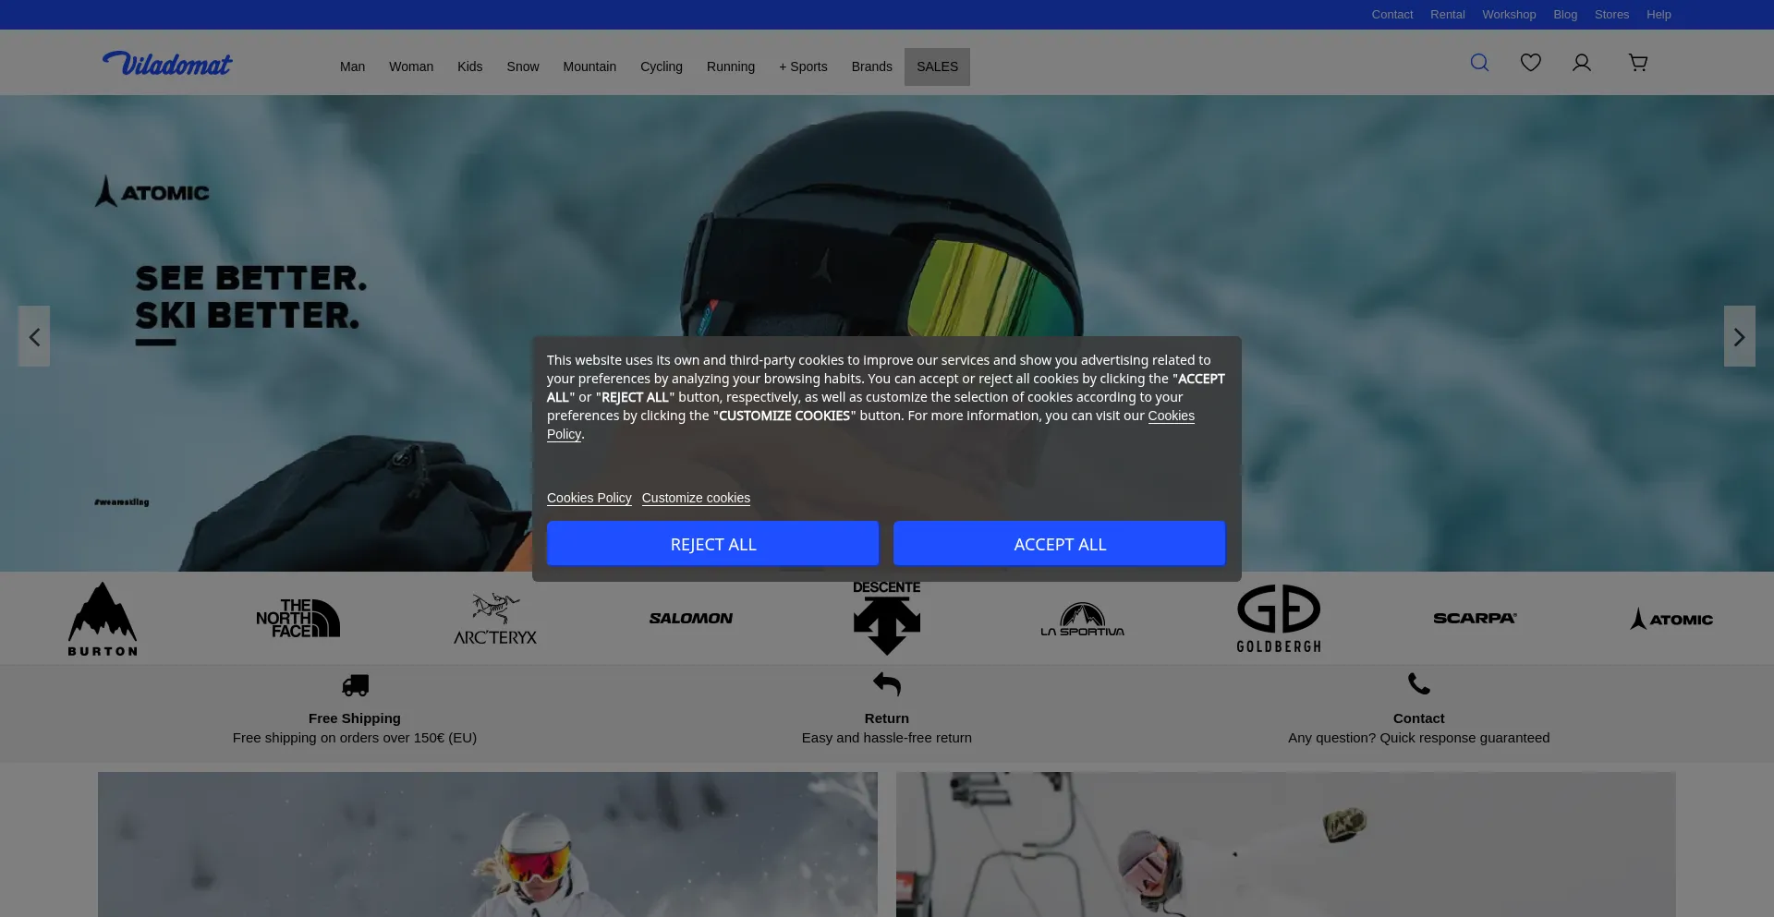This screenshot has width=1774, height=917.
Task: Select the Burton brand logo
Action: [103, 619]
